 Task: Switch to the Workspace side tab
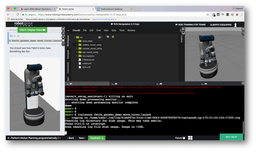68,41
